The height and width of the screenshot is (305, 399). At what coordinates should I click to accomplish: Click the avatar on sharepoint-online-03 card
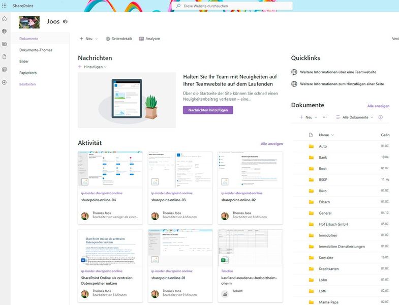tap(155, 216)
